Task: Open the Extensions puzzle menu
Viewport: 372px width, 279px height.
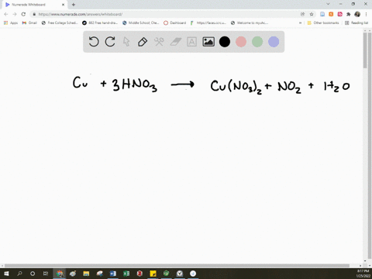Action: [x=349, y=14]
